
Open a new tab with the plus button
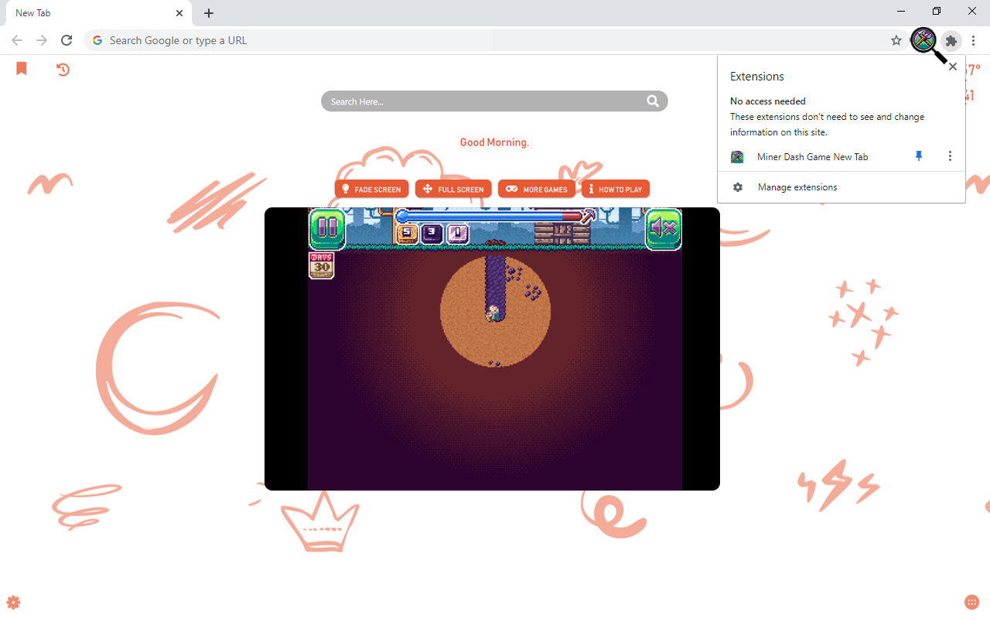[209, 13]
